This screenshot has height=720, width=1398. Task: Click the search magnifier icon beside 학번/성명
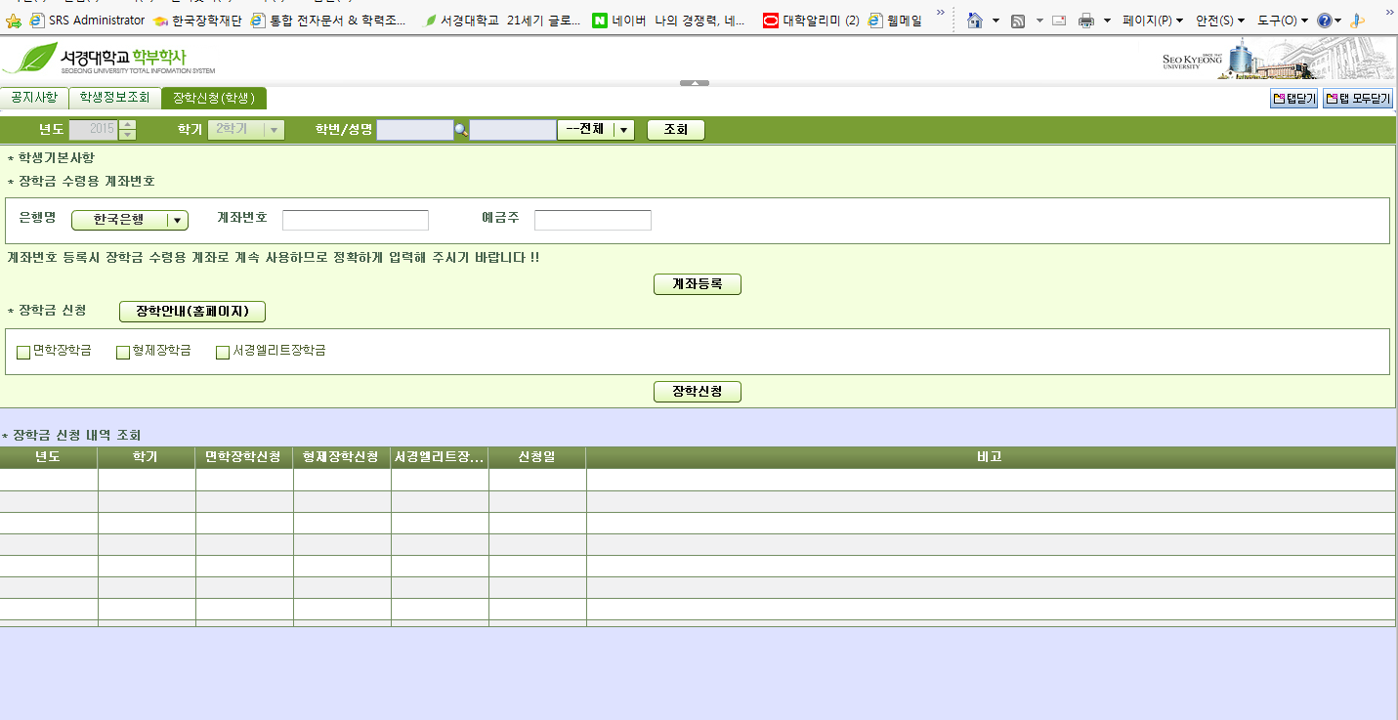pos(461,128)
